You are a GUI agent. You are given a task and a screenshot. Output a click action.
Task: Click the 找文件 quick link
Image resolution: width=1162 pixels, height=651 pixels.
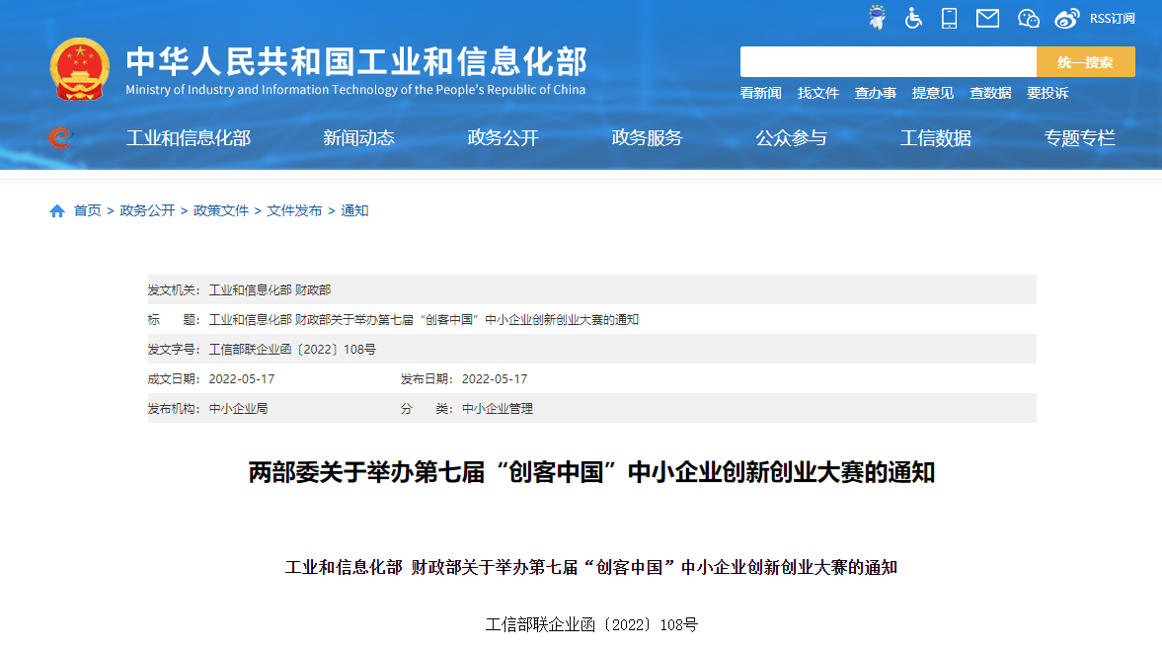click(817, 93)
